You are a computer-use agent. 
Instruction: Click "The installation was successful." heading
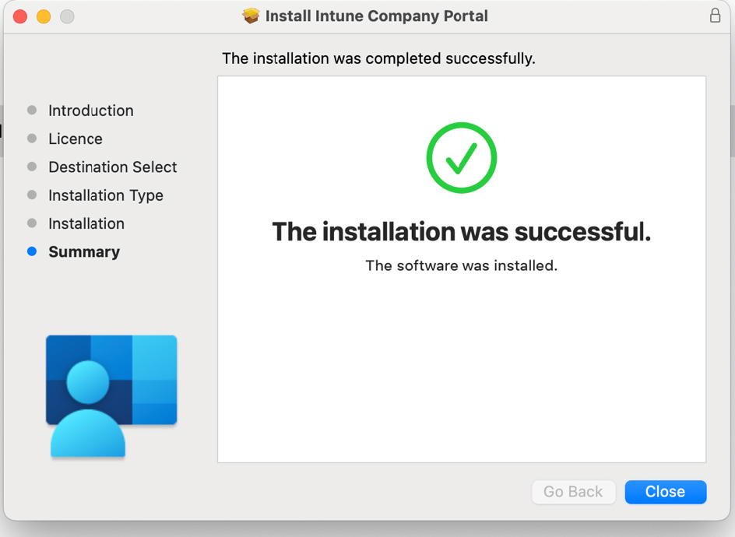coord(462,231)
